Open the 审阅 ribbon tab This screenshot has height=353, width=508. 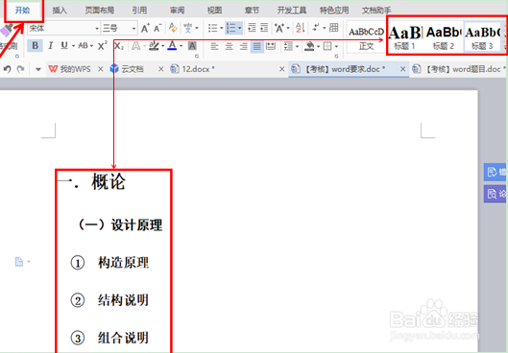pos(177,11)
